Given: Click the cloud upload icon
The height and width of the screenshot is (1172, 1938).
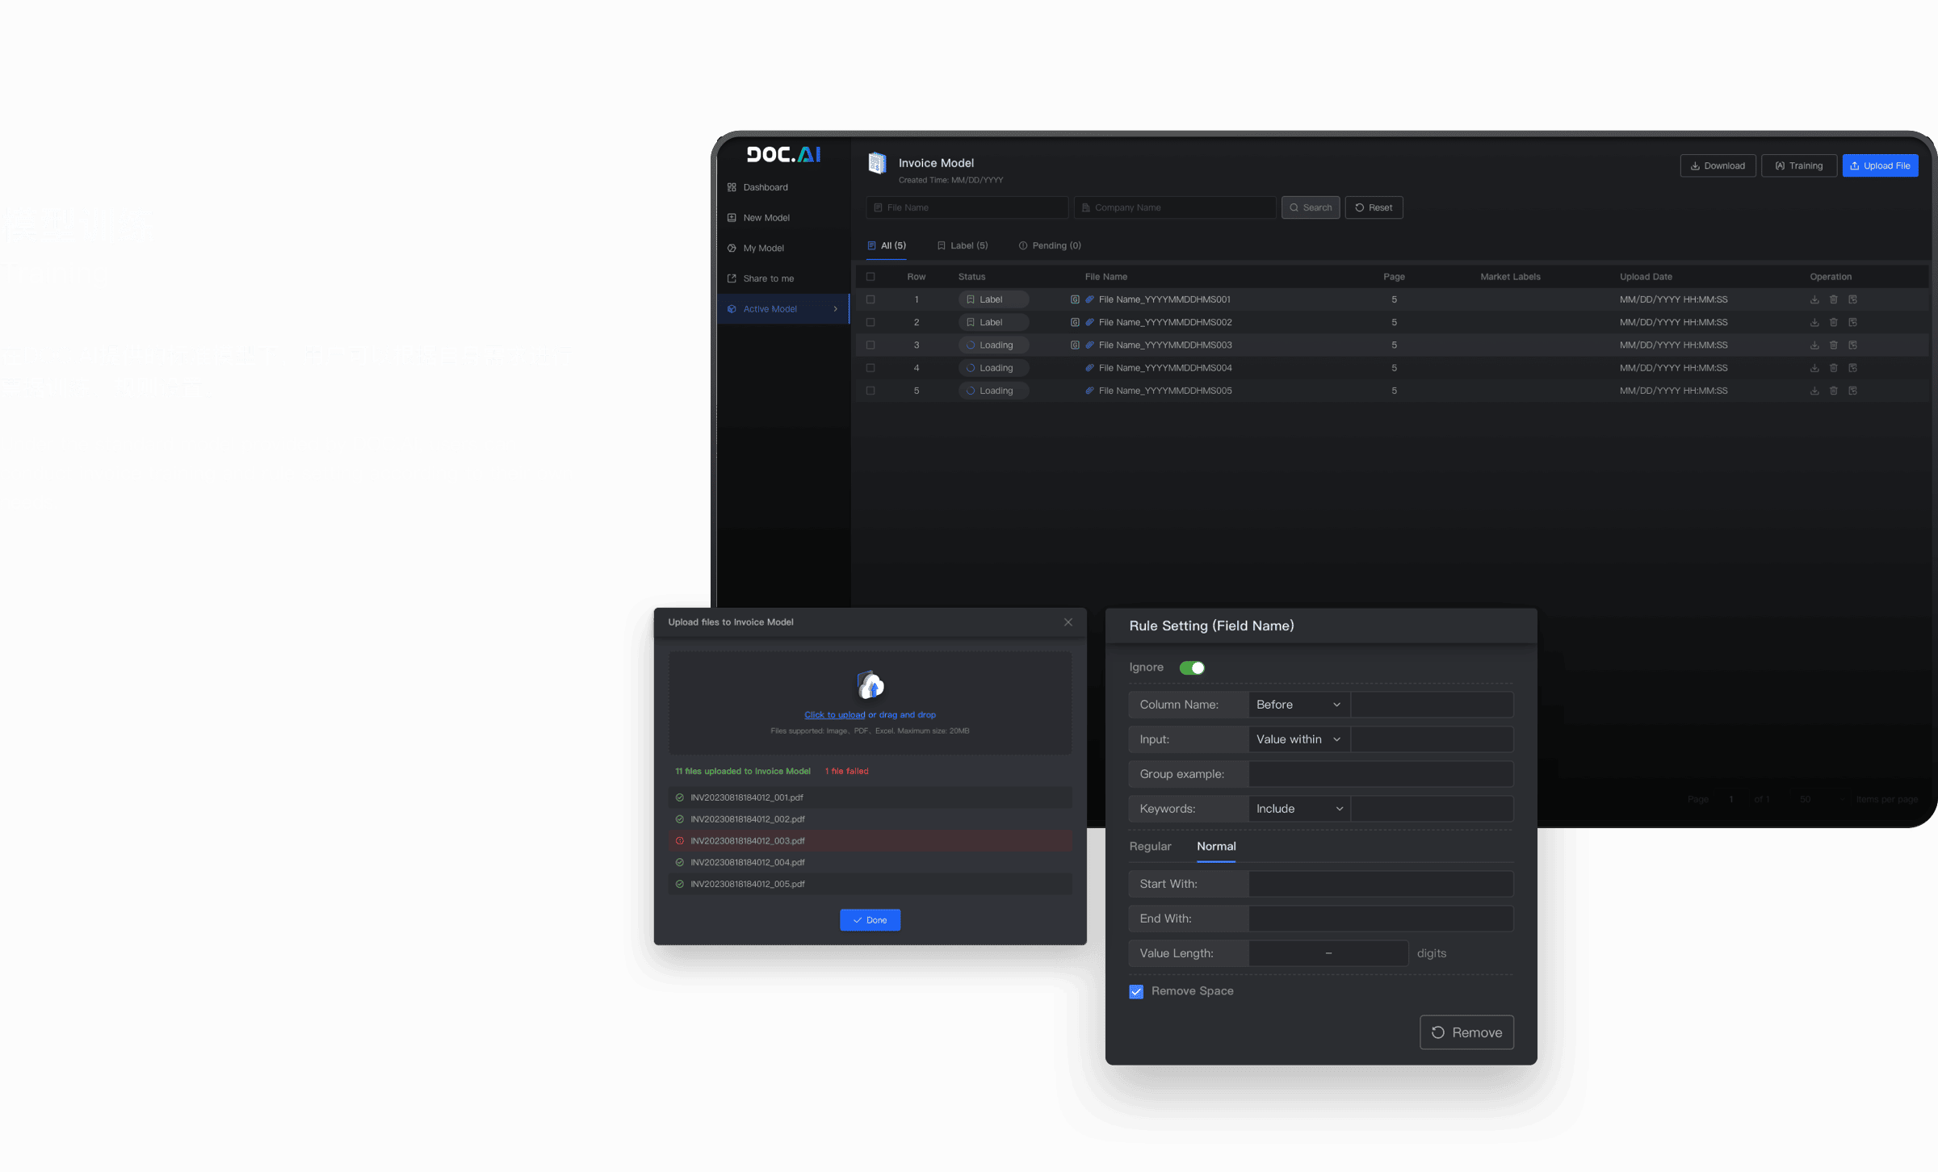Looking at the screenshot, I should tap(870, 685).
